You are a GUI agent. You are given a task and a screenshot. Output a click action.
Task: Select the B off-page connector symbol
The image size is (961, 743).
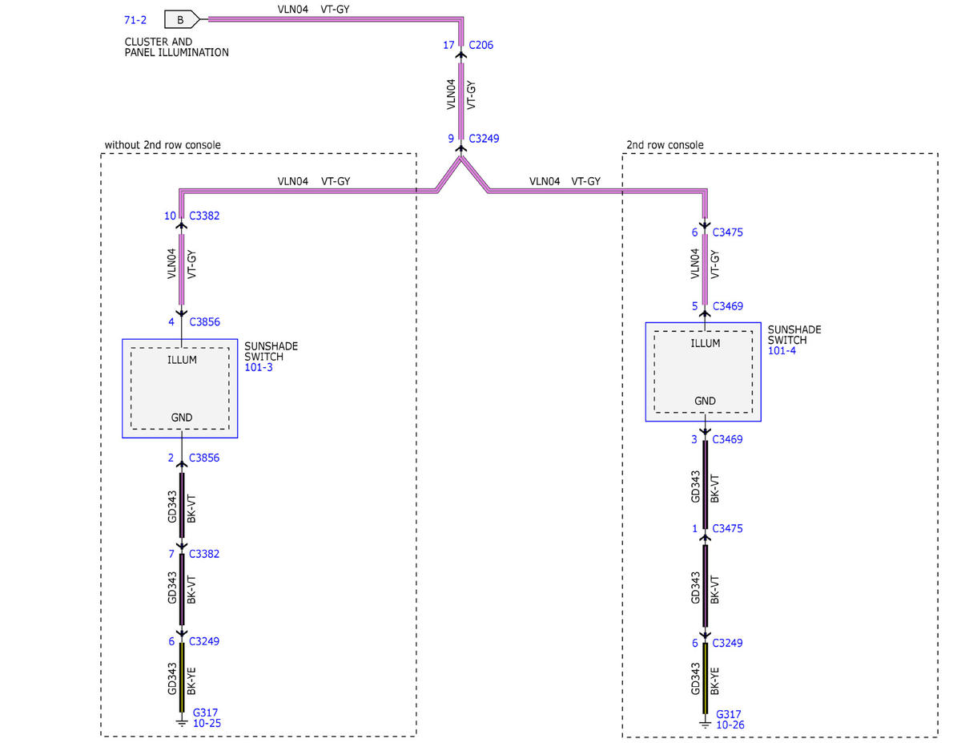pos(182,18)
